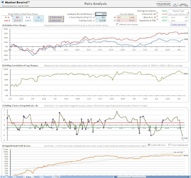Select the Z-Score Bands value cell 0.5
The image size is (191, 178).
(x=101, y=17)
